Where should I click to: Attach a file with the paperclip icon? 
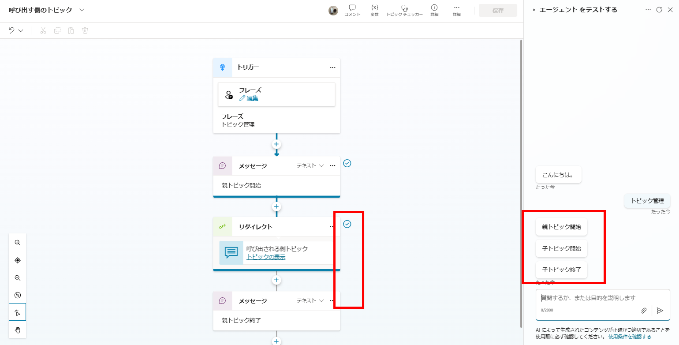(x=644, y=310)
